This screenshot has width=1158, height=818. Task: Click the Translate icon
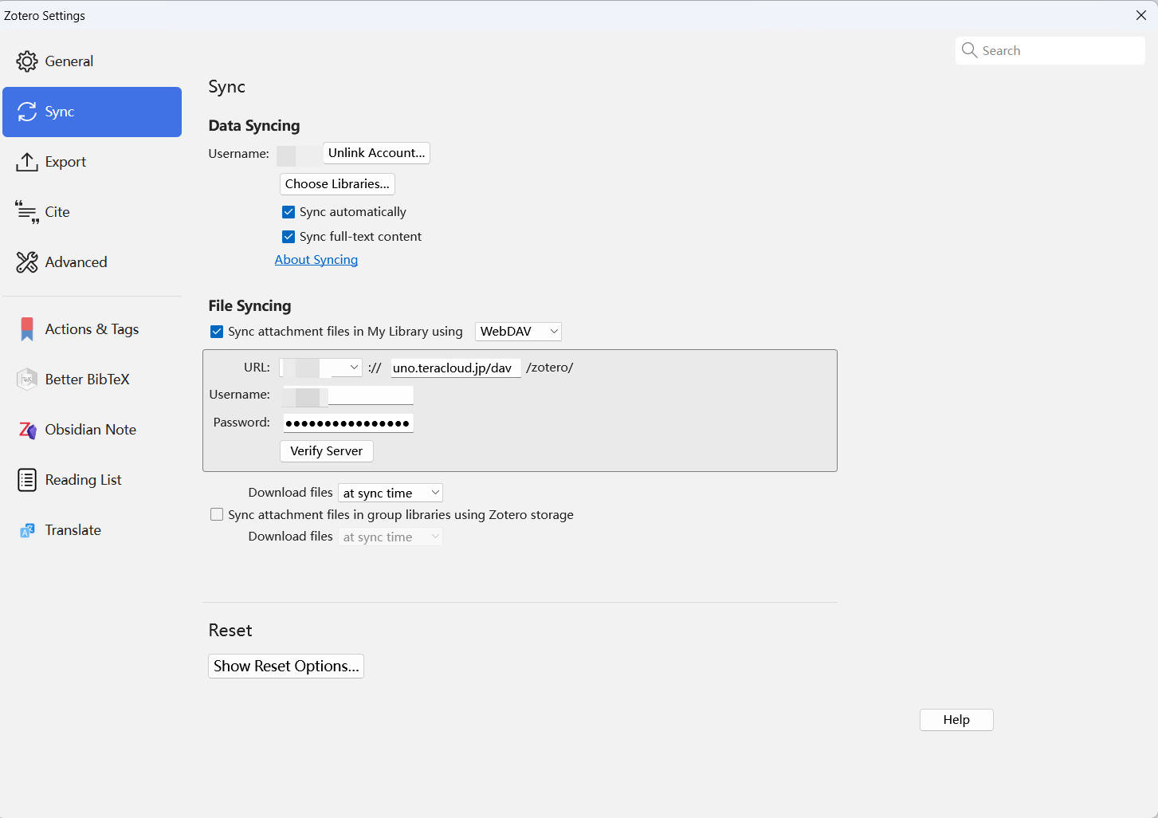tap(27, 530)
